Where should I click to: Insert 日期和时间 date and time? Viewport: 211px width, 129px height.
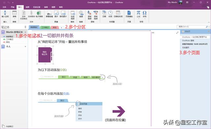coord(118,13)
